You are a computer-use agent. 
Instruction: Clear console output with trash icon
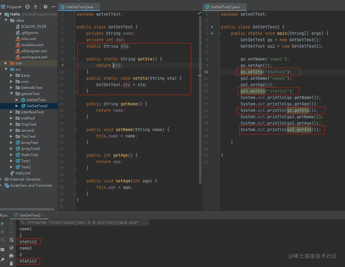coord(11,264)
